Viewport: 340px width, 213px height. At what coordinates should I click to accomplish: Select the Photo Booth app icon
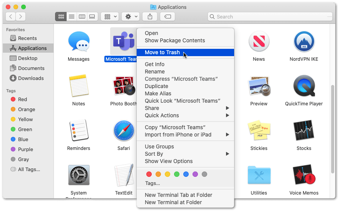point(124,86)
